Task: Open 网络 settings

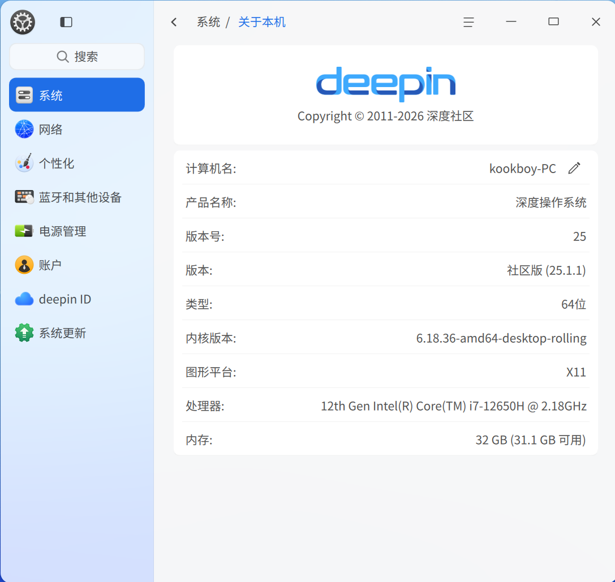Action: (x=77, y=129)
